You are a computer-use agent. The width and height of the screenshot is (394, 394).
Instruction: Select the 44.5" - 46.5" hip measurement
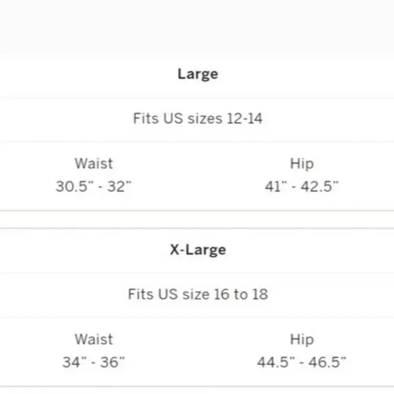302,362
